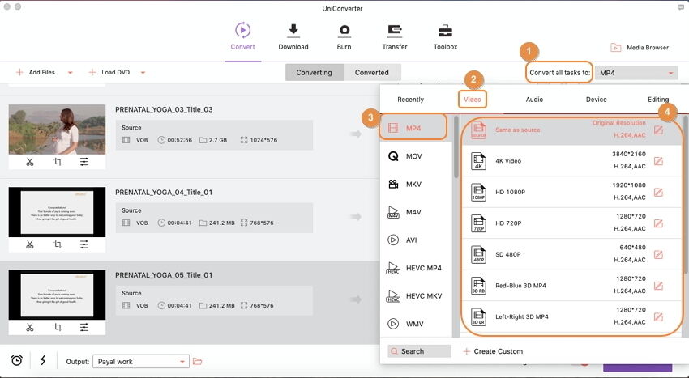Open the Media Browser
Screen dimensions: 689x378
click(x=640, y=48)
